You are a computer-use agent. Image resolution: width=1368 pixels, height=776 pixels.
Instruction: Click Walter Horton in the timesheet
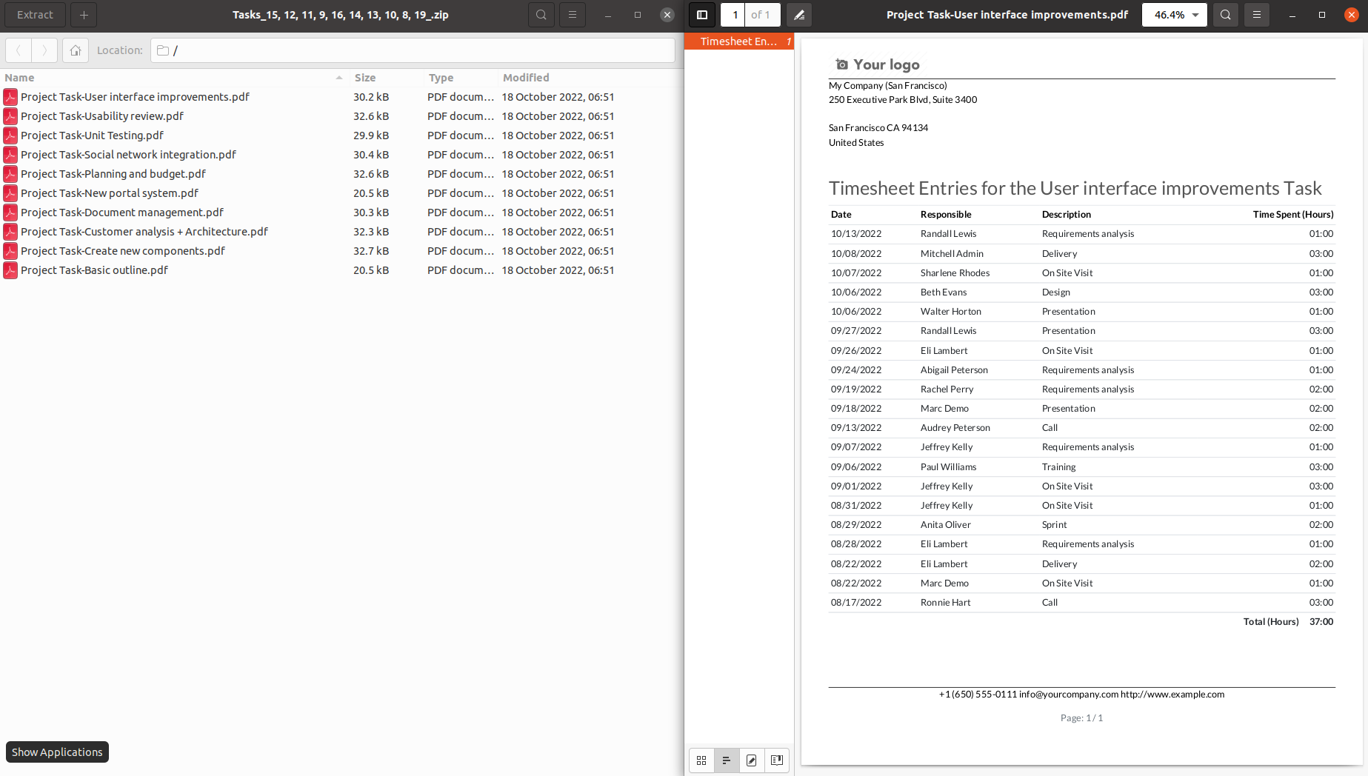pyautogui.click(x=951, y=312)
